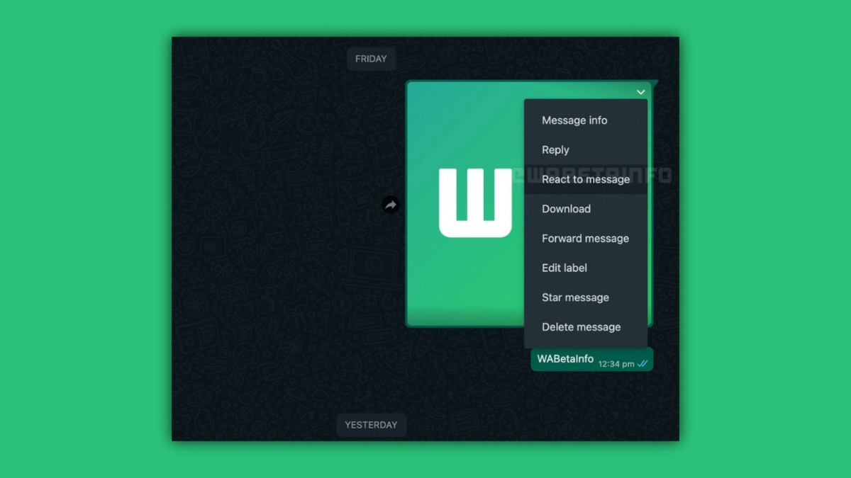
Task: Click the blue double-check read receipt
Action: pyautogui.click(x=643, y=364)
